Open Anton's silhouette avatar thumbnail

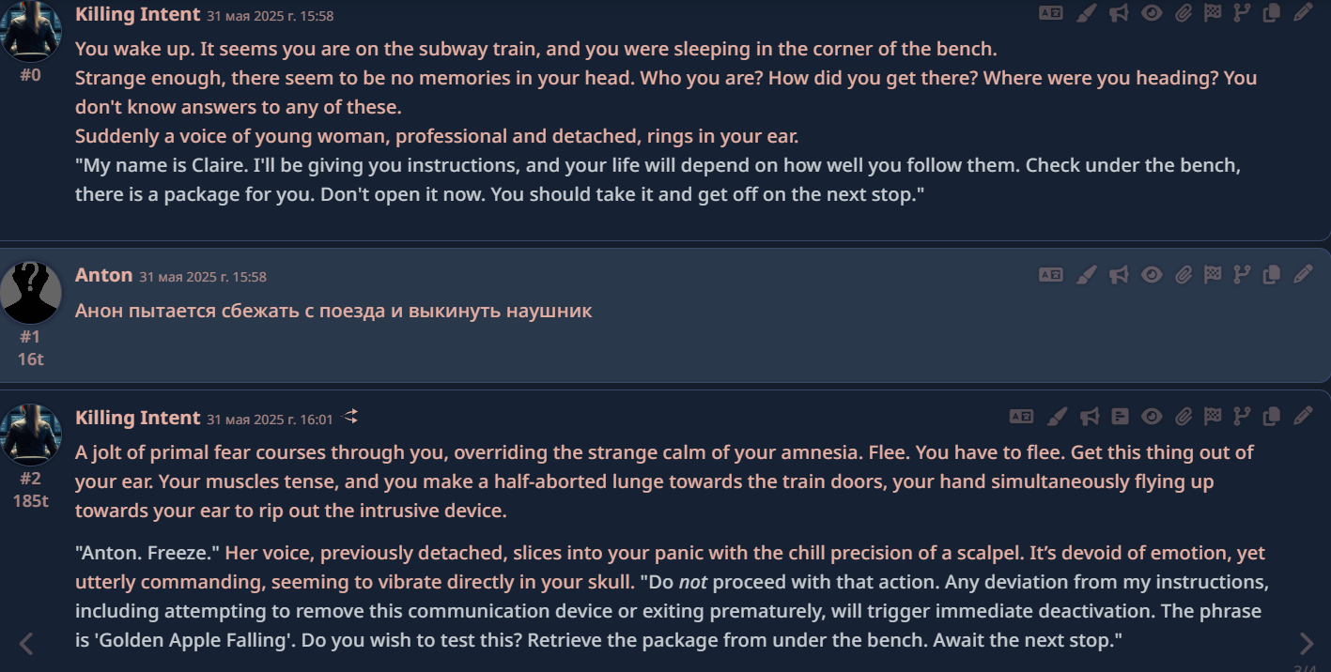30,292
